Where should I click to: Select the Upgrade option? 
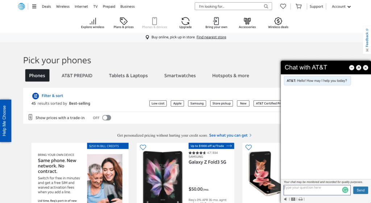coord(185,23)
